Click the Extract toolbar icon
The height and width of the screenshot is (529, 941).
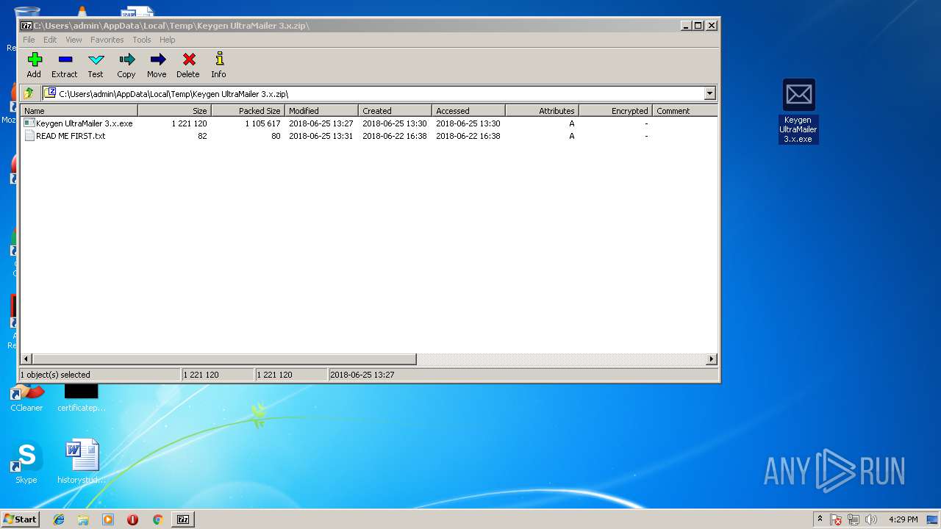[65, 65]
